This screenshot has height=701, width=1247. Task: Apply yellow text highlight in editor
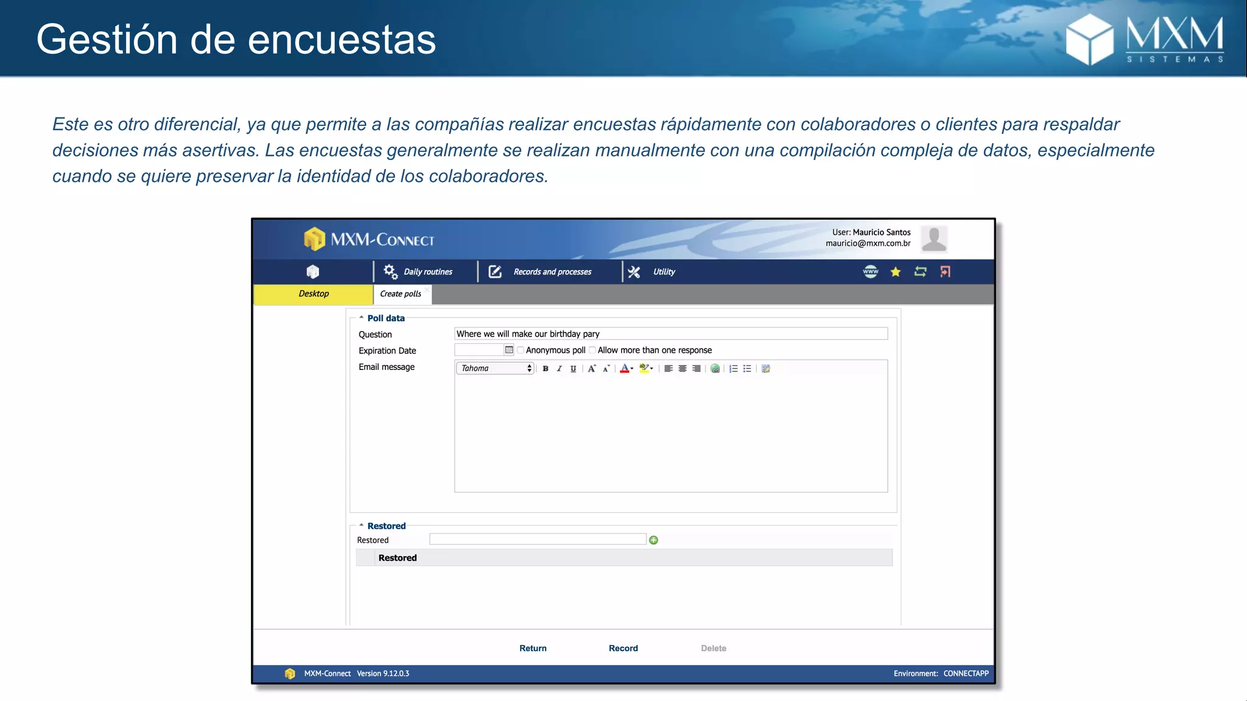point(644,368)
